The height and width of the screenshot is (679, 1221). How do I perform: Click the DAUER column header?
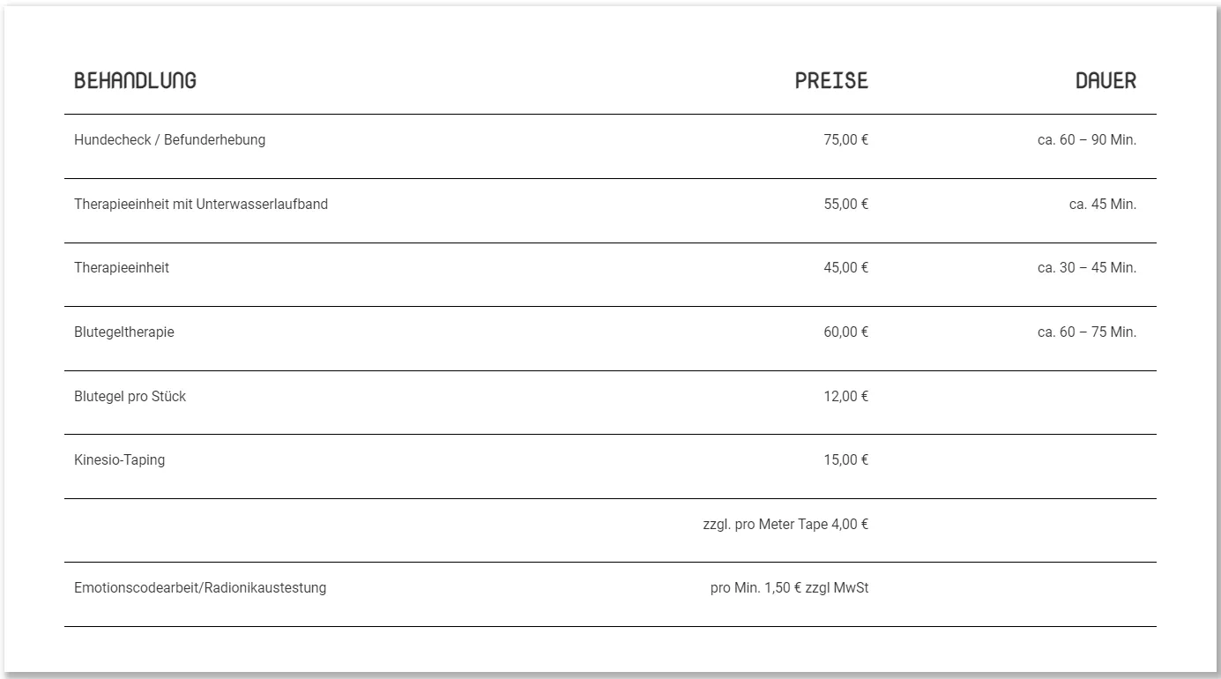[x=1106, y=80]
